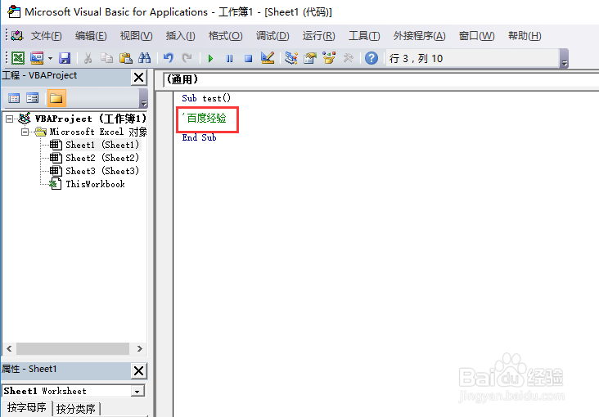
Task: Open the 文件(F) menu
Action: [x=46, y=36]
